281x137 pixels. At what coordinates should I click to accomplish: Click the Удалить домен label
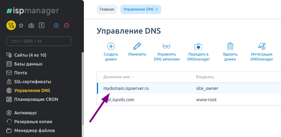230,57
